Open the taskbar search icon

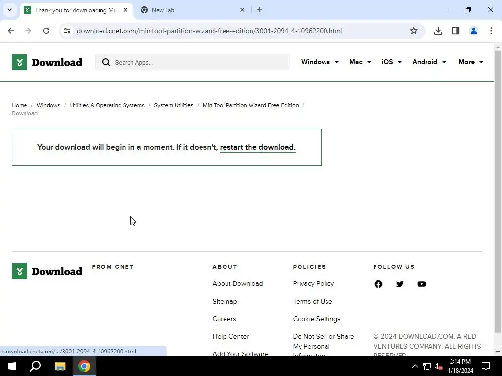(x=35, y=366)
